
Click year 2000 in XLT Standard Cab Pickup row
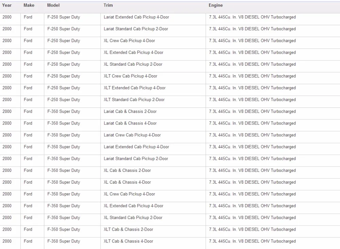pos(7,100)
